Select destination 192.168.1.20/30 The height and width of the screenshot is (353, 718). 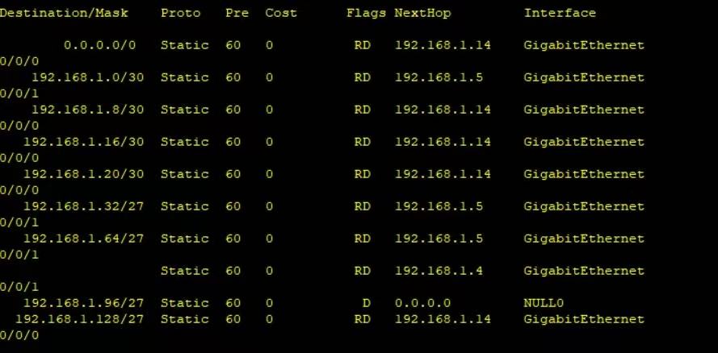click(83, 174)
